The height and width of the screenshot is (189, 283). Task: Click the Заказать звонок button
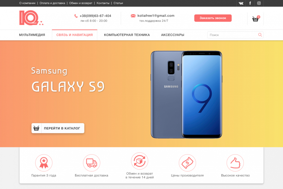(x=213, y=18)
